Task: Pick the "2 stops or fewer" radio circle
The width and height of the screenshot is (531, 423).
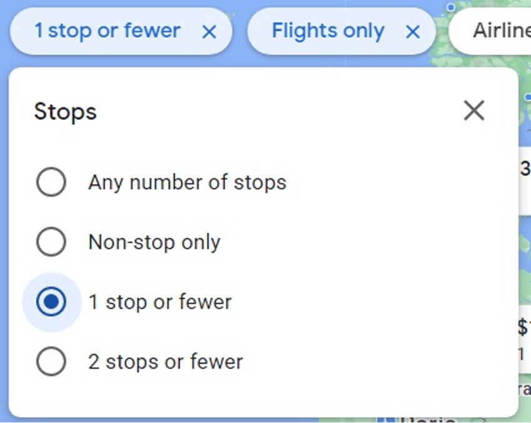Action: 51,362
